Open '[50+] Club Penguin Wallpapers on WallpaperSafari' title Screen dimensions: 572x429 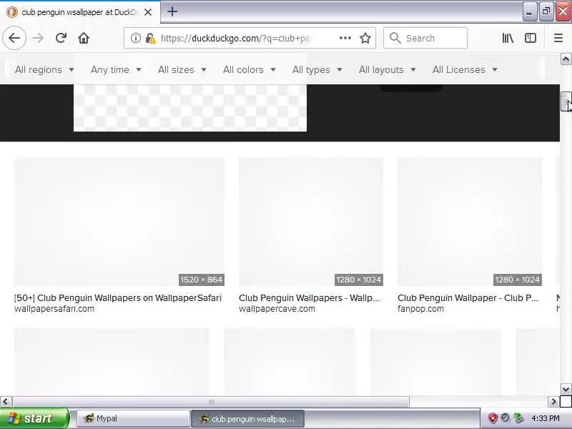pyautogui.click(x=118, y=298)
